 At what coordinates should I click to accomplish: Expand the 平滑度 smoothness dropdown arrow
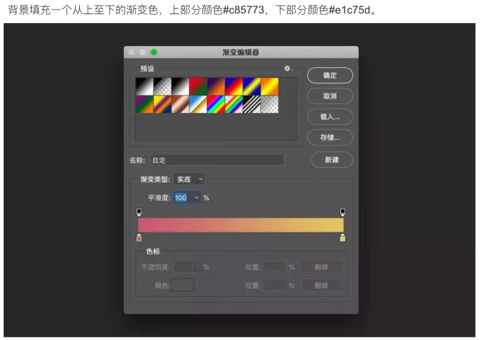(x=197, y=198)
